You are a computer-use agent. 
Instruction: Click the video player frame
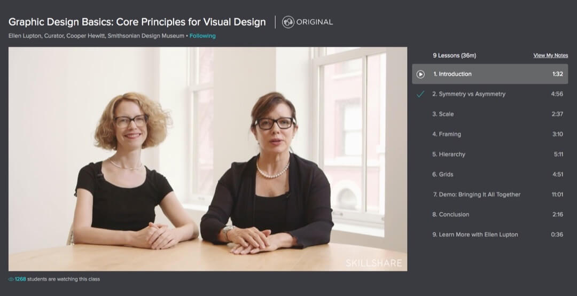(208, 159)
